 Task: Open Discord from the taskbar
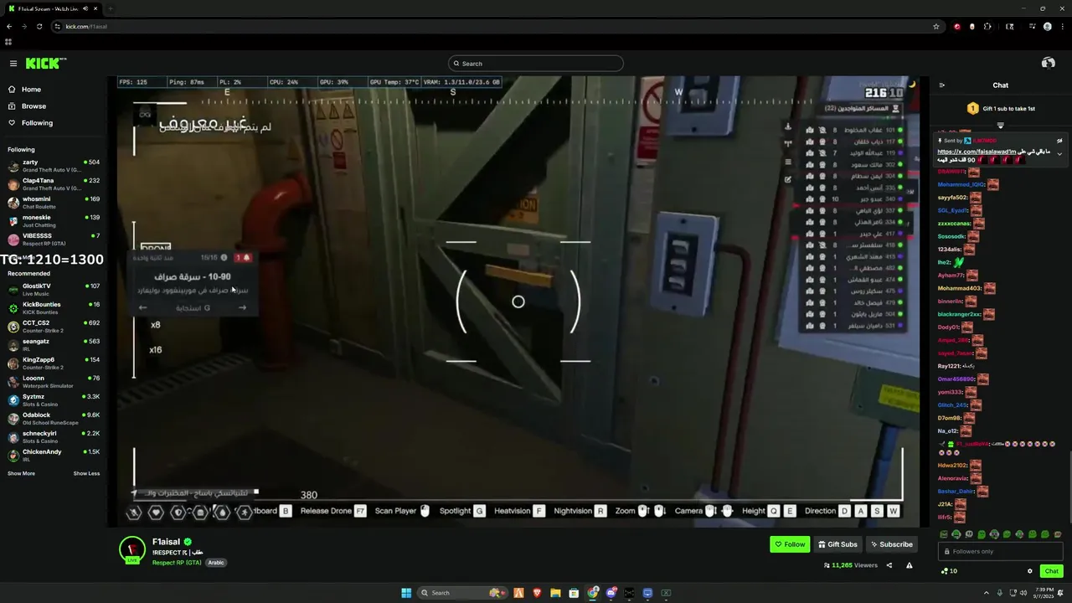pos(611,593)
